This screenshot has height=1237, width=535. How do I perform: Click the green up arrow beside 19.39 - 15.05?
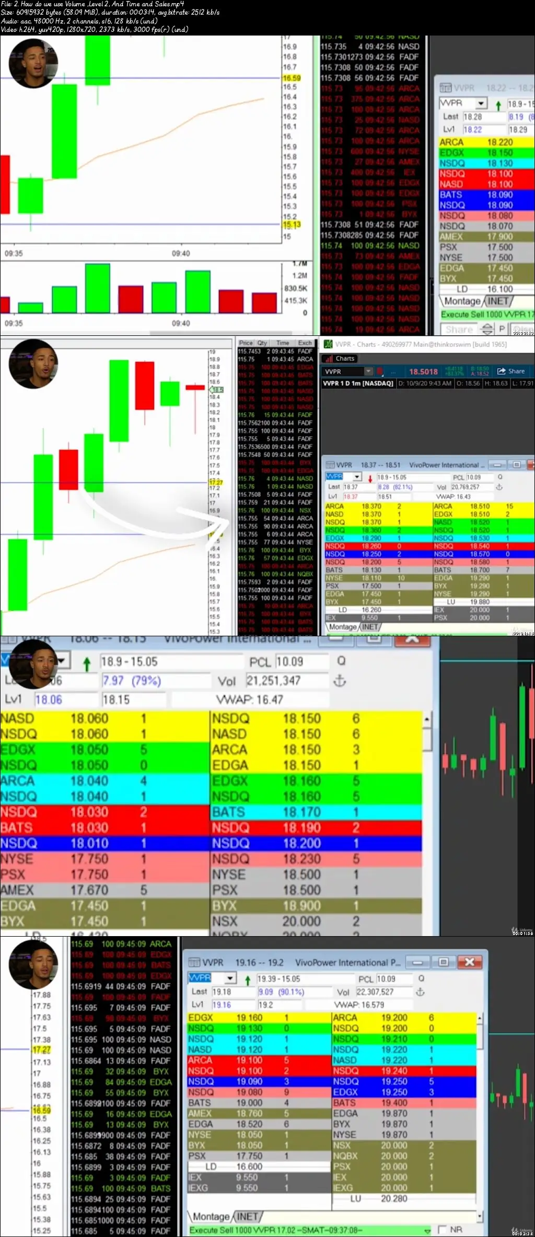point(248,979)
